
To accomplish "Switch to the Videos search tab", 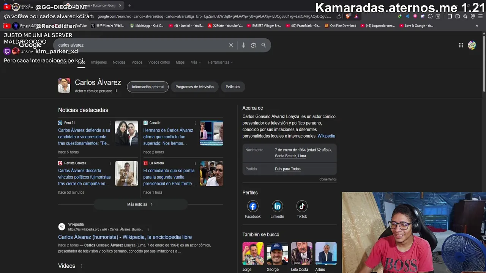I will point(137,62).
